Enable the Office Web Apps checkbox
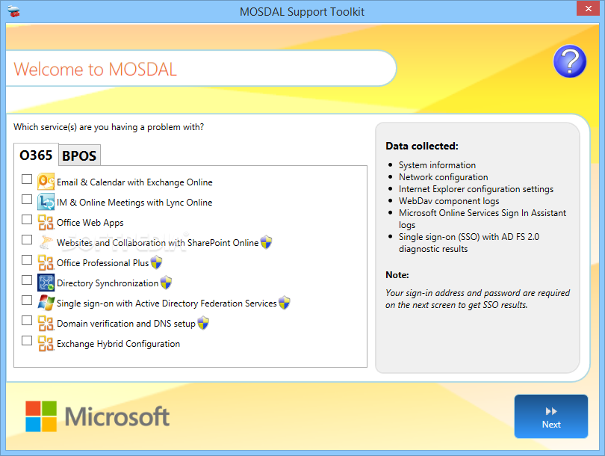 [x=27, y=219]
